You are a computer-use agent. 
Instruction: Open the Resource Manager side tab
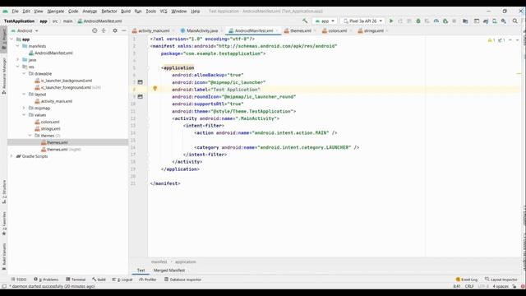tap(4, 76)
